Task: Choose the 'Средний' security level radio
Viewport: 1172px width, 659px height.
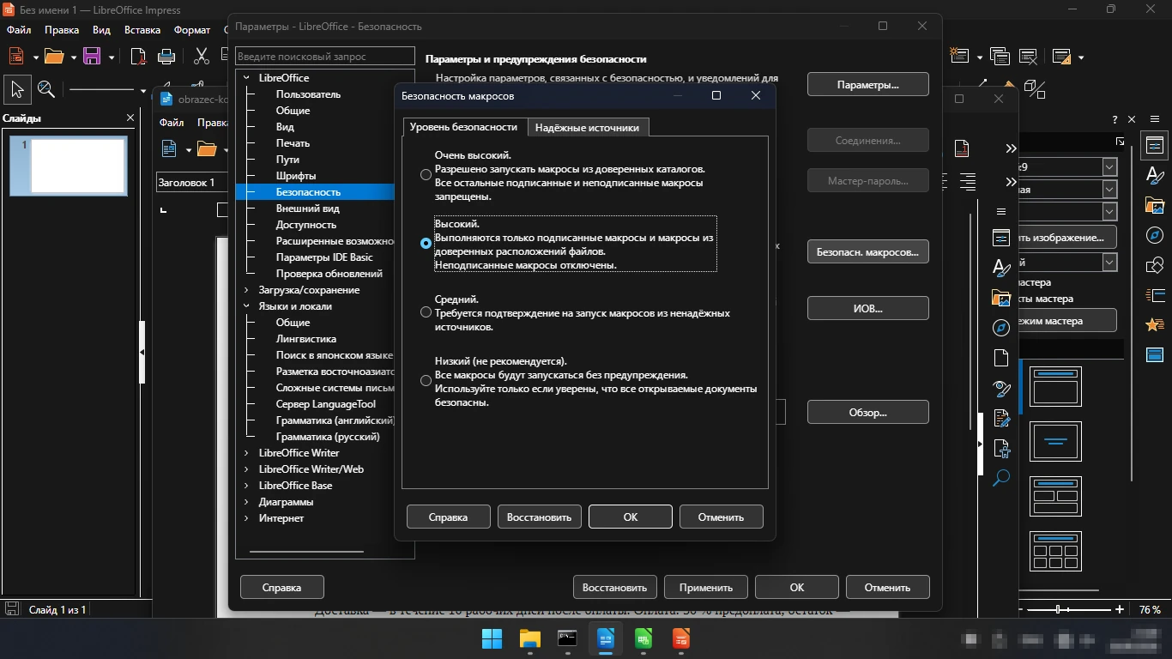Action: point(426,312)
